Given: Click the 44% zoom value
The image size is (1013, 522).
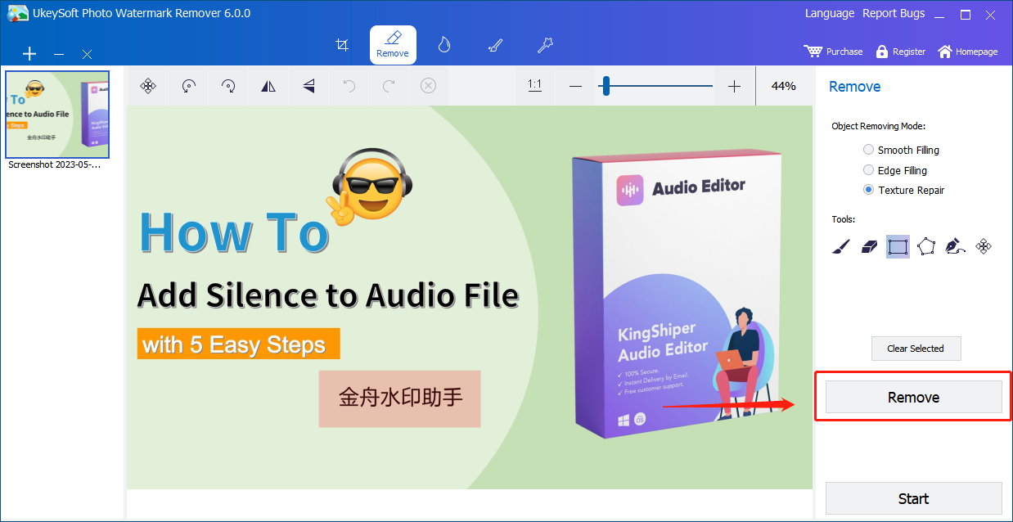Looking at the screenshot, I should [784, 86].
